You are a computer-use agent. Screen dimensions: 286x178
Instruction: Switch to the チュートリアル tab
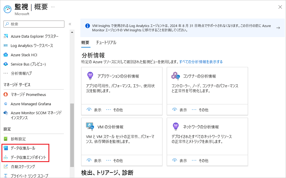106,43
